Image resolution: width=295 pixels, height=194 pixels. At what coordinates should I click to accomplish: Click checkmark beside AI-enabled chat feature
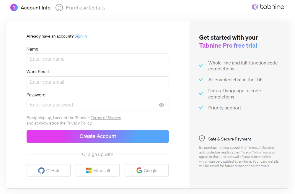click(x=201, y=80)
